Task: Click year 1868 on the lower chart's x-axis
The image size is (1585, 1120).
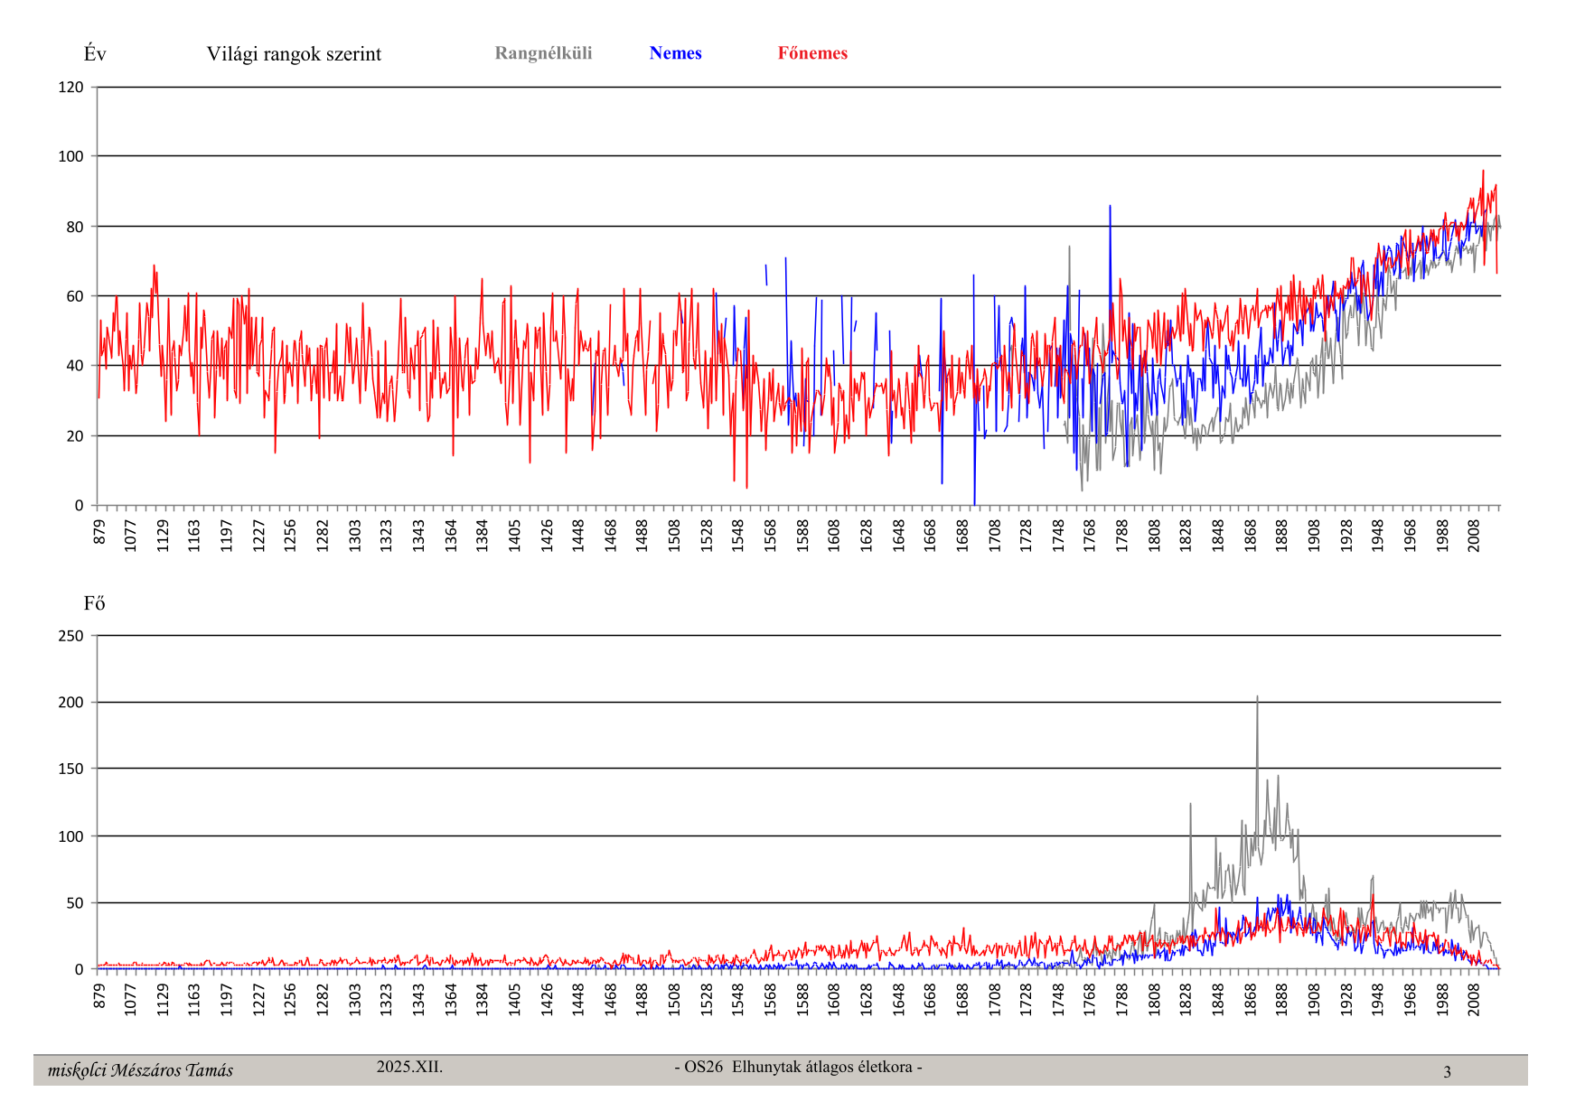Action: coord(1250,1000)
